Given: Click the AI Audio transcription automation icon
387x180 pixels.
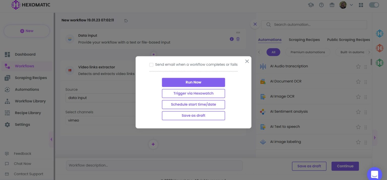Looking at the screenshot, I should tap(263, 66).
